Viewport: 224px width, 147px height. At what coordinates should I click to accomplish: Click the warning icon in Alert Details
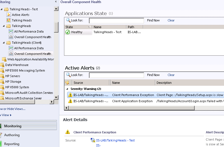pos(68,132)
